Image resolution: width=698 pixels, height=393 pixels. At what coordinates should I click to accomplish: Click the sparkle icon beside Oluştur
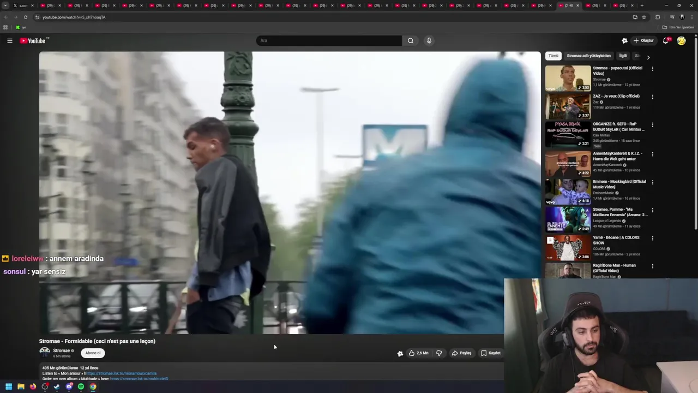[x=624, y=40]
